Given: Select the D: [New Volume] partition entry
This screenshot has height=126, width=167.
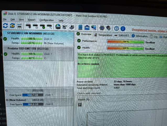Looking at the screenshot, I should pos(39,102).
